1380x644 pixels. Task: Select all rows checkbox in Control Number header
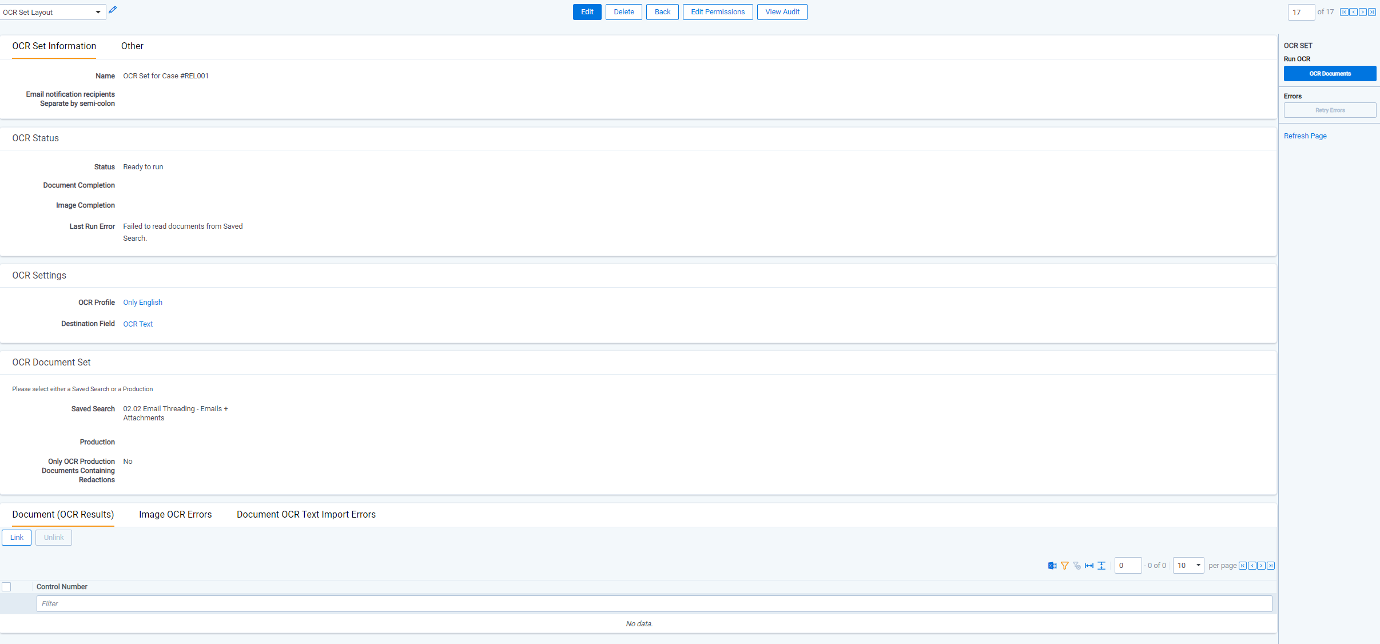[6, 587]
